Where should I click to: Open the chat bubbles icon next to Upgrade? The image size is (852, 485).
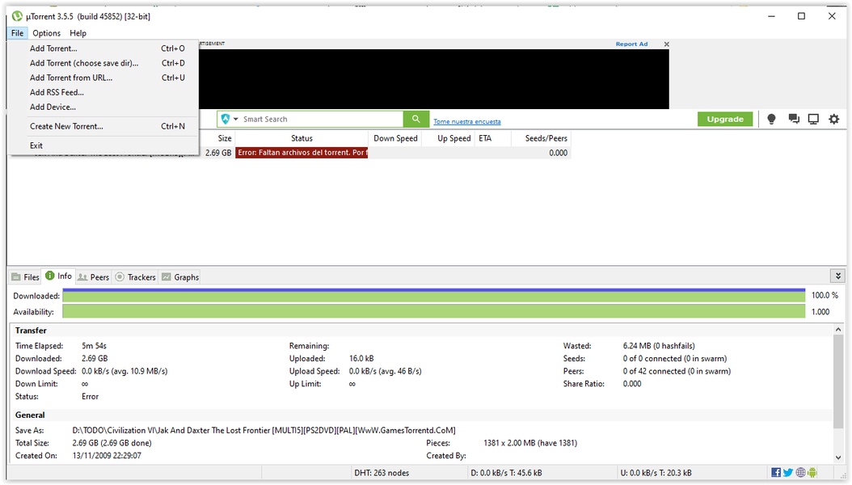pyautogui.click(x=794, y=119)
